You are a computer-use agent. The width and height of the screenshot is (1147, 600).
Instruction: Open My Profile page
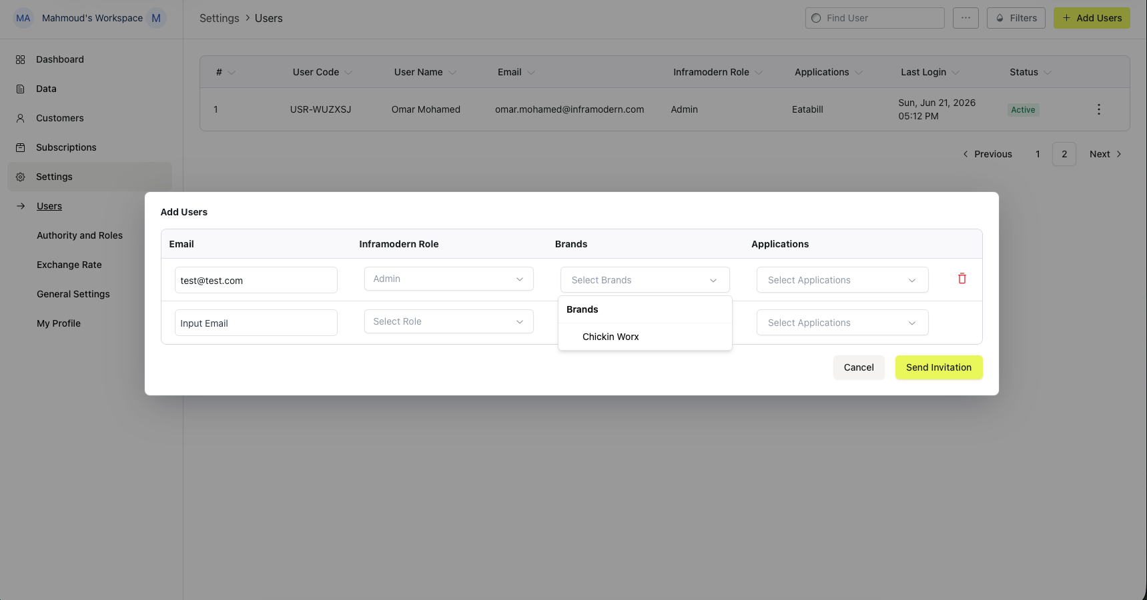point(59,323)
